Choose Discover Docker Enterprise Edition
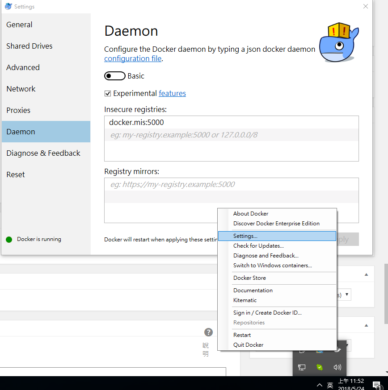 276,224
